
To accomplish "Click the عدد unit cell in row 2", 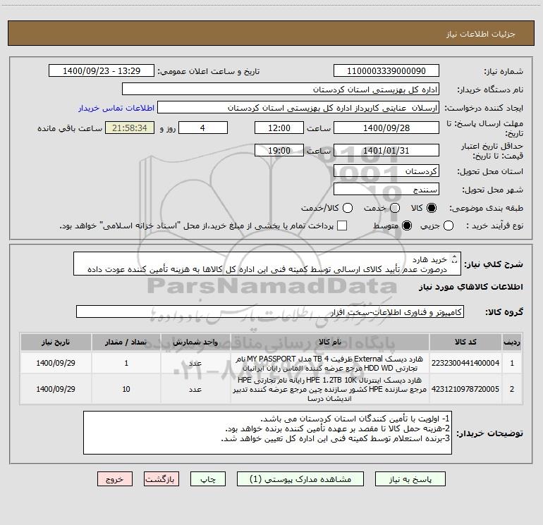I will click(x=195, y=389).
